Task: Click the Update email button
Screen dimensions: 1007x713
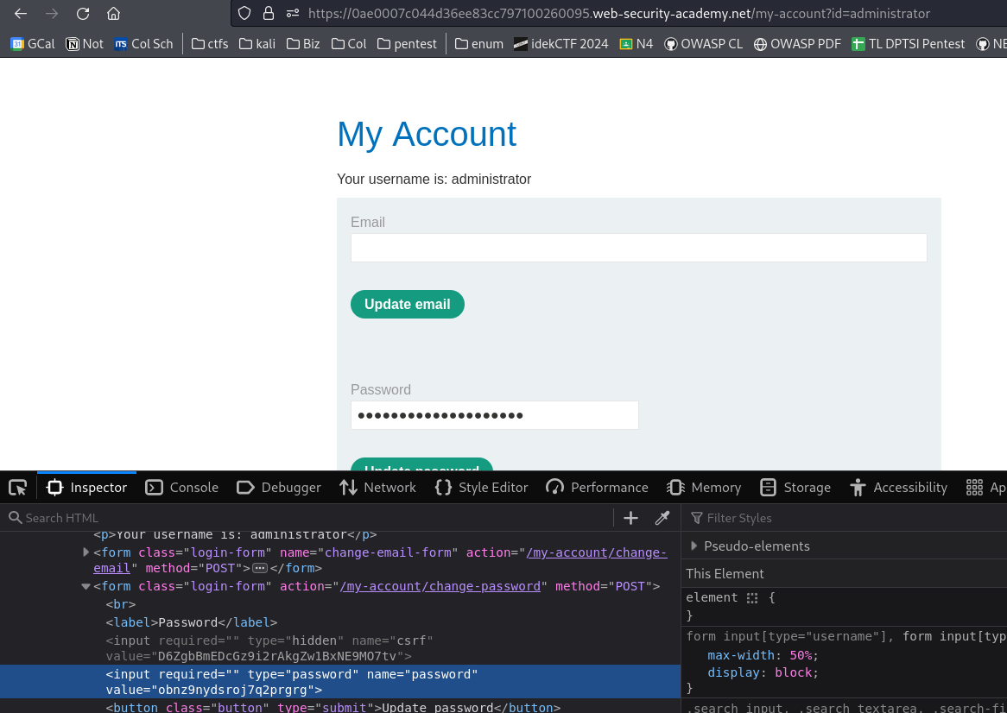Action: coord(407,304)
